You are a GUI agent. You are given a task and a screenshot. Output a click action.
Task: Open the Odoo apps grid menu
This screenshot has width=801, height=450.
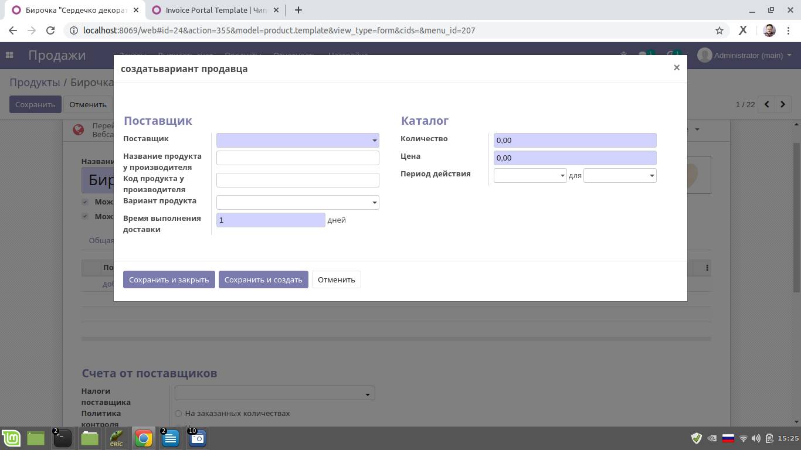tap(9, 55)
